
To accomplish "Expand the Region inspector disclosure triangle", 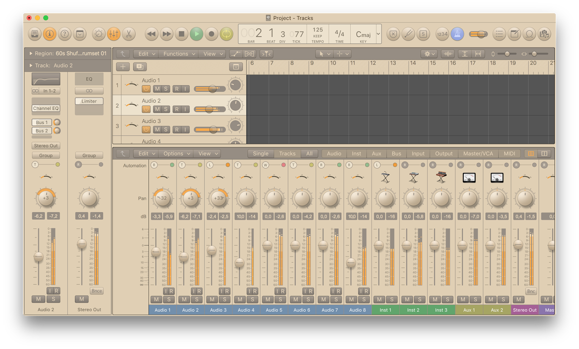I will [31, 53].
